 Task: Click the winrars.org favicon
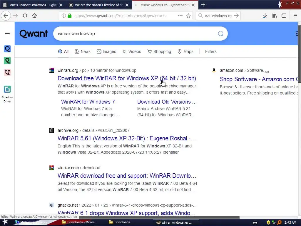click(x=52, y=70)
